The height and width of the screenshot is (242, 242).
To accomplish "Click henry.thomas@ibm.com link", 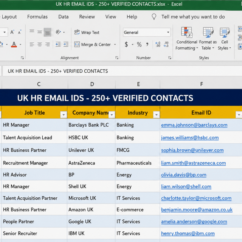I will coord(188,234).
